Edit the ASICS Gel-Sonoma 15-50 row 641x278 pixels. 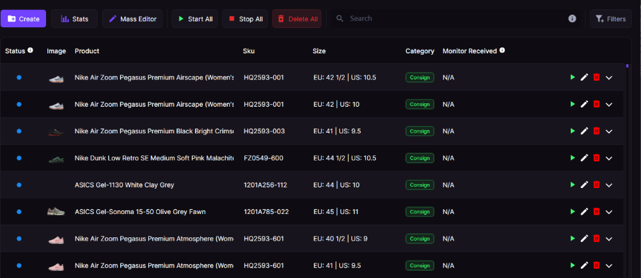click(x=584, y=211)
